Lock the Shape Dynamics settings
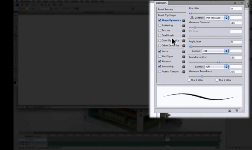Viewport: 252px width, 150px height. tap(184, 20)
